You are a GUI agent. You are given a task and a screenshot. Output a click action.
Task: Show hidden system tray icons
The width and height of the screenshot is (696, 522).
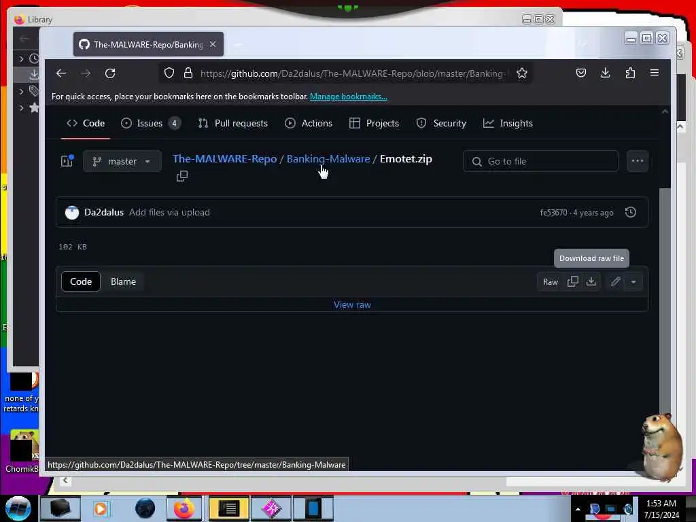578,509
